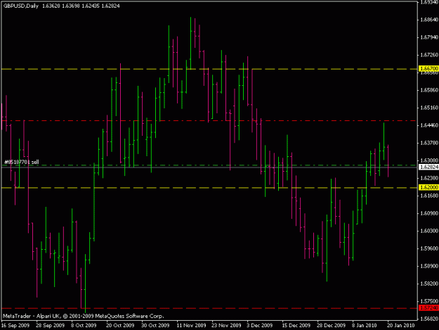Select the green dash-dot sell order line
This screenshot has height=330, width=439.
point(209,165)
